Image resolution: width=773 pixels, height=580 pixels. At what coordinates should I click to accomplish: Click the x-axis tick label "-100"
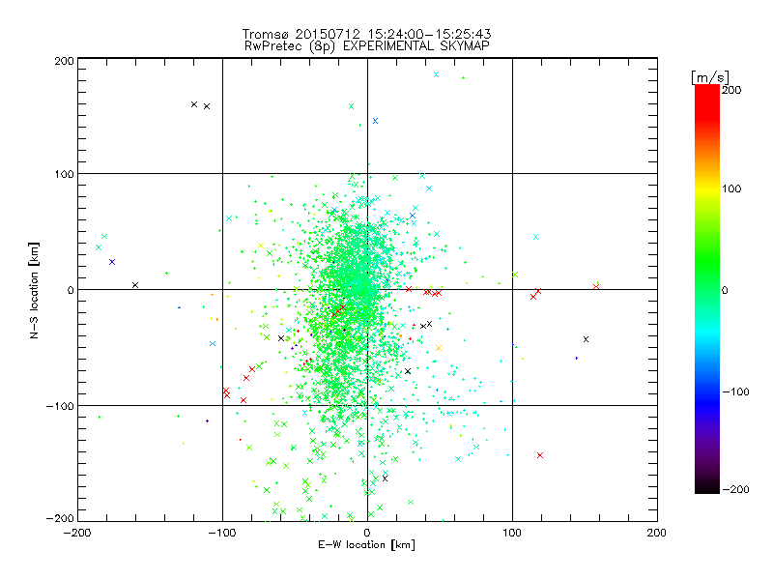tap(222, 533)
